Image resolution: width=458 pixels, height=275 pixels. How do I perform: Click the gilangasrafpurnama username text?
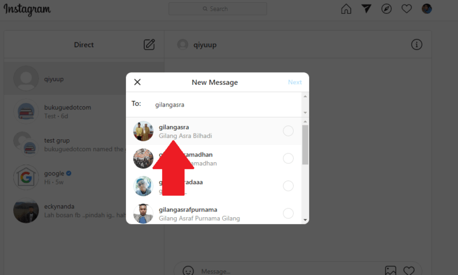click(188, 210)
